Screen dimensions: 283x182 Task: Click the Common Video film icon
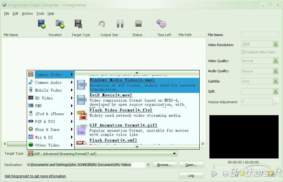point(31,74)
